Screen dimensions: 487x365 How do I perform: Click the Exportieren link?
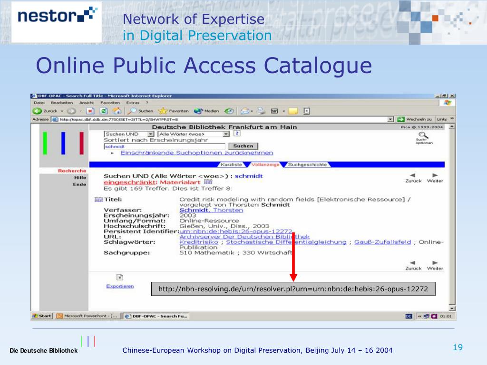(120, 286)
